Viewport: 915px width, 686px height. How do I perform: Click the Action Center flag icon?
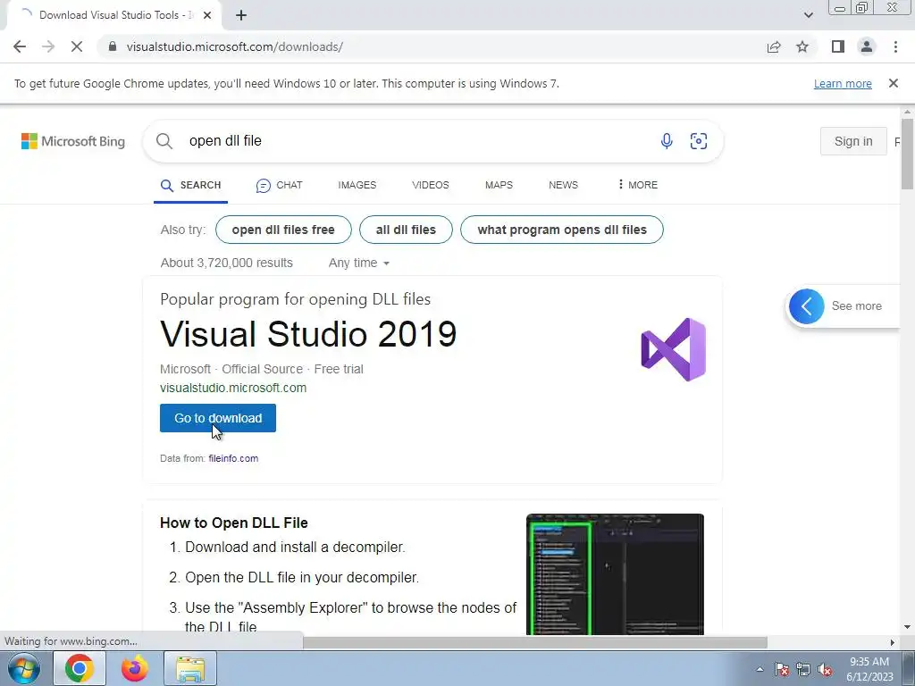click(782, 669)
